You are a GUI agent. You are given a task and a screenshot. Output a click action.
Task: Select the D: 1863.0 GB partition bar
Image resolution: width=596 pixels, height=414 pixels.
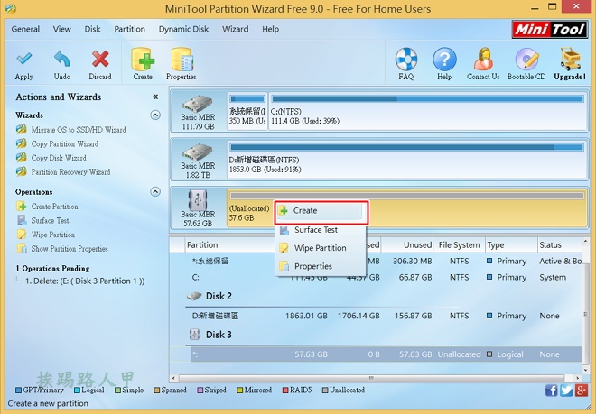[407, 160]
